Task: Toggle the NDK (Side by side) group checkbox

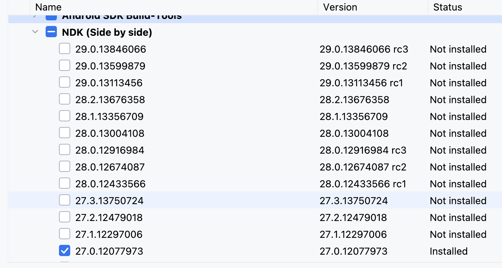Action: click(51, 32)
